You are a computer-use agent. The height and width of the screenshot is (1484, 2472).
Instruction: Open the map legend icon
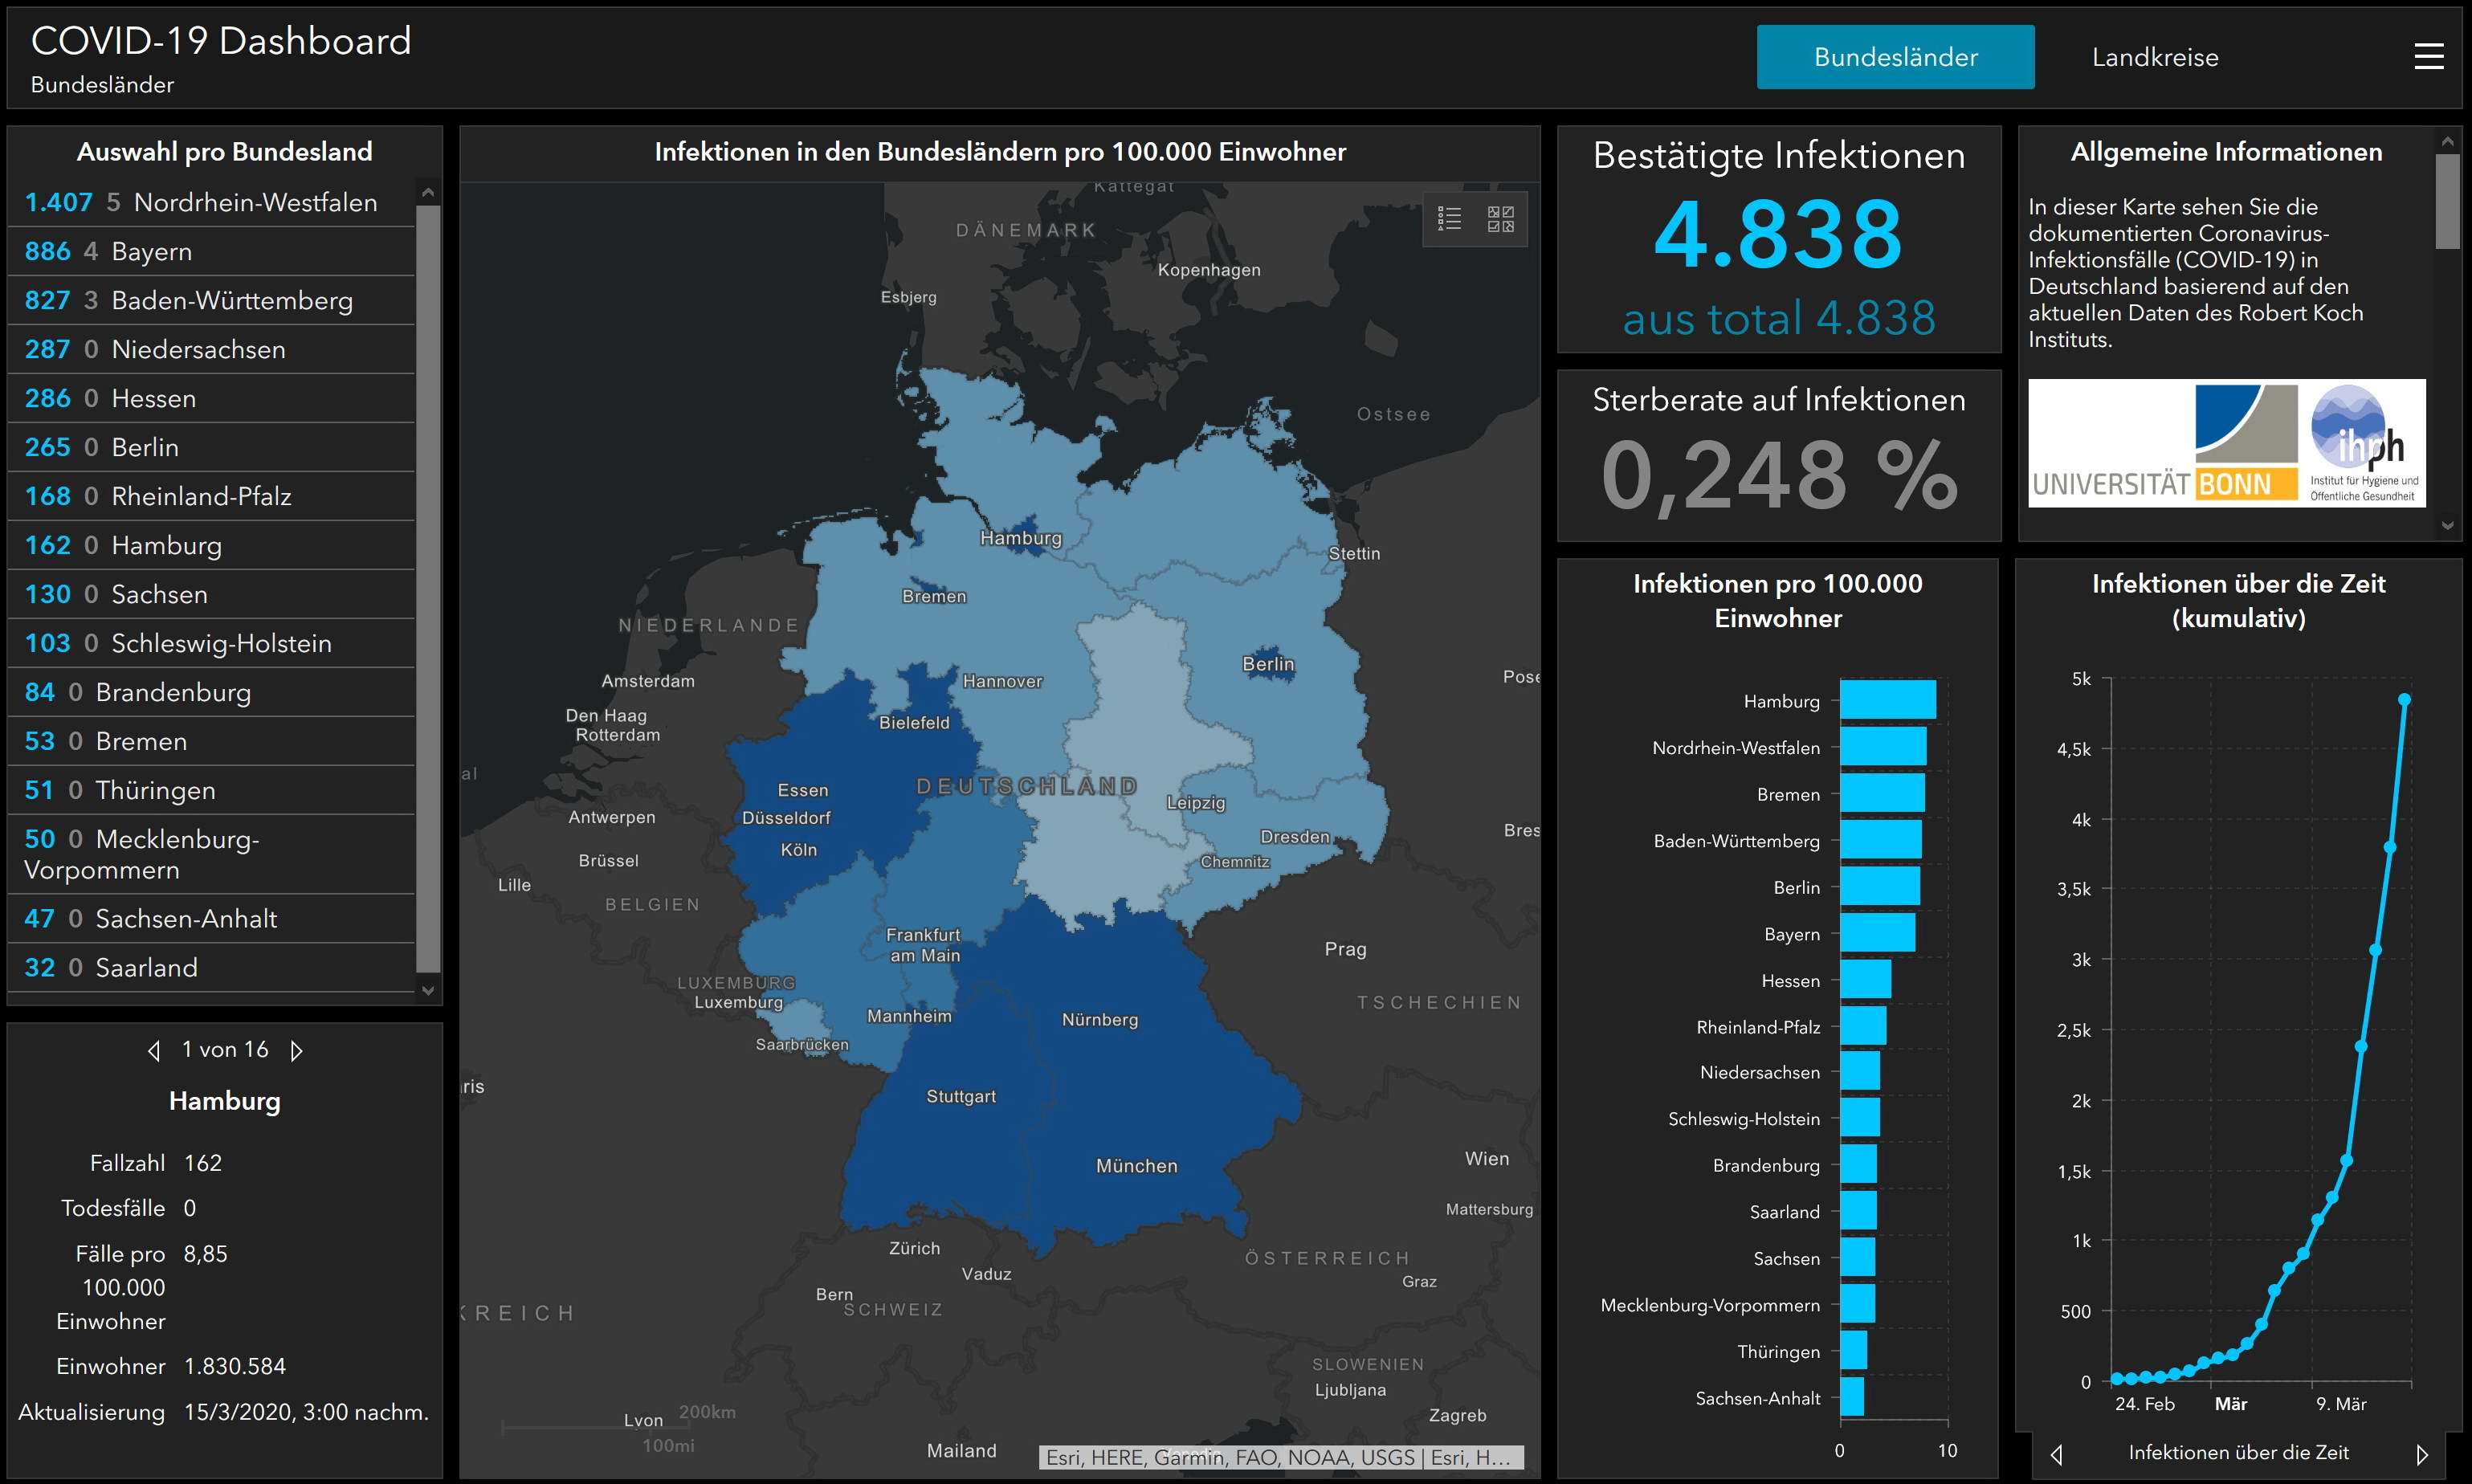click(x=1449, y=219)
